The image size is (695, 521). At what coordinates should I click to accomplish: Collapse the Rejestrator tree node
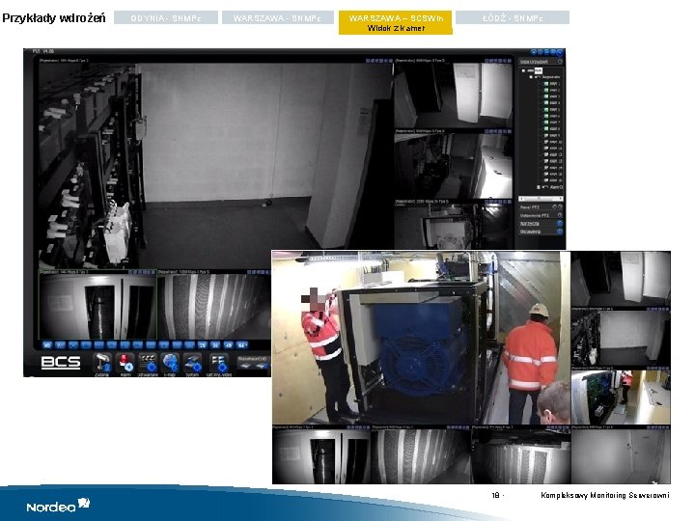(x=531, y=77)
